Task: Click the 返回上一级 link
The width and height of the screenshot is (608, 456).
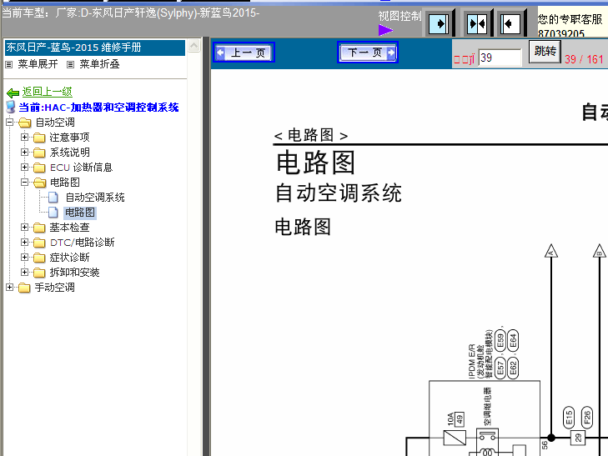Action: coord(47,92)
